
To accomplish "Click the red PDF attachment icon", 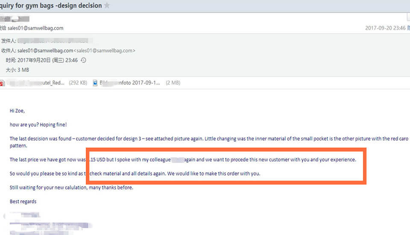I will point(2,83).
